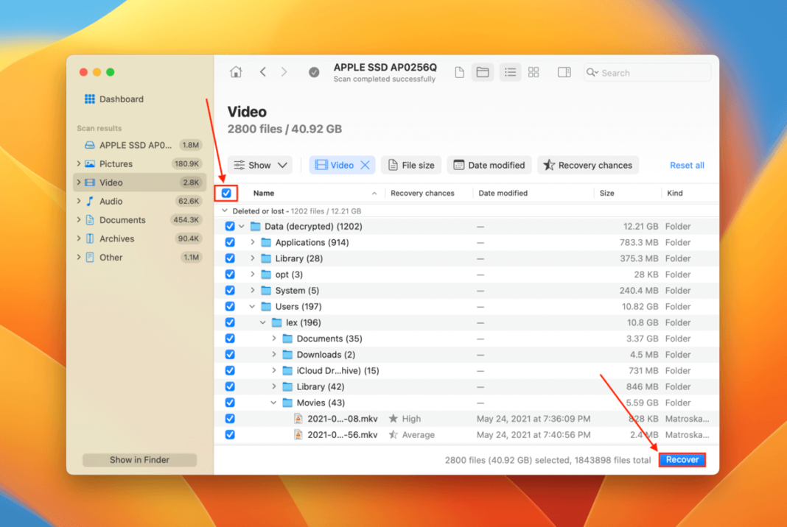Toggle the preview panel view
Viewport: 787px width, 527px height.
pos(564,71)
